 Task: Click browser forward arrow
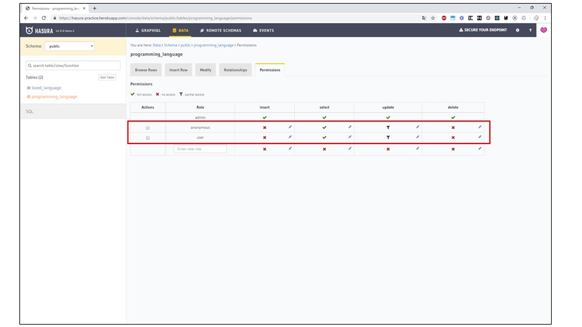pos(35,18)
